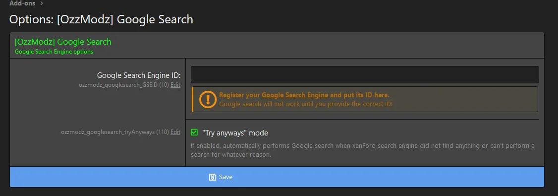This screenshot has width=558, height=196.
Task: Click the breadcrumb chevron after Add-ons
Action: pos(42,3)
